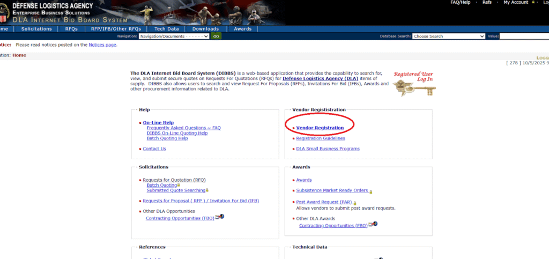Open Requests for Quotation (RFQ) link
Viewport: 549px width, 259px height.
174,180
